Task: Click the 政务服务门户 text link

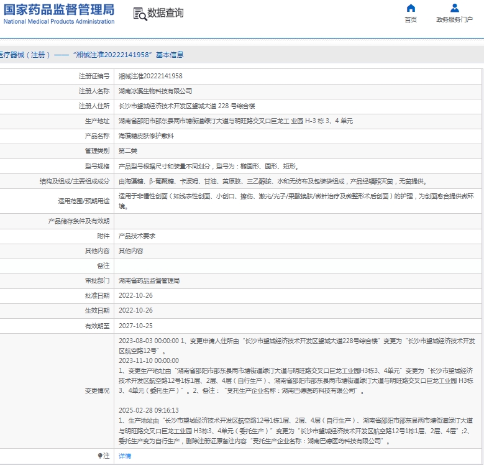Action: point(454,20)
